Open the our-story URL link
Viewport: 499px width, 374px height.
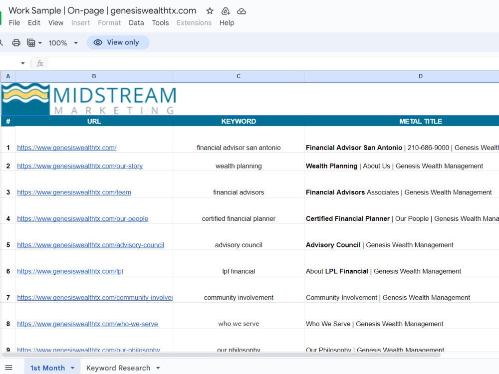point(80,166)
